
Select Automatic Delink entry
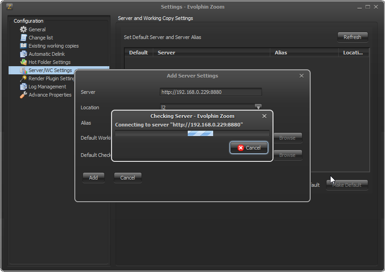click(47, 54)
